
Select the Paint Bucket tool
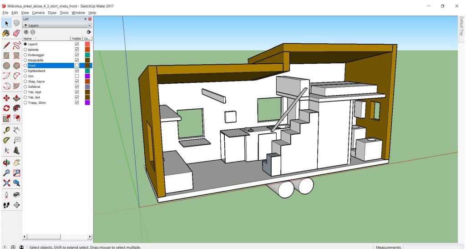(x=6, y=33)
